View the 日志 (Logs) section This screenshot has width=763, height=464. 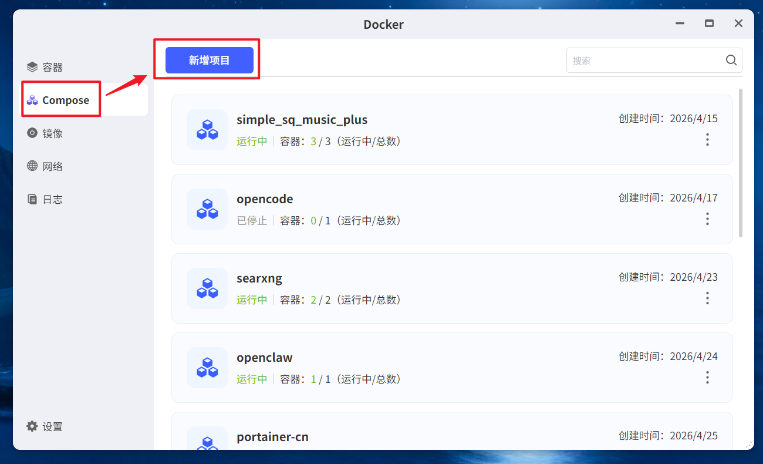pyautogui.click(x=83, y=199)
